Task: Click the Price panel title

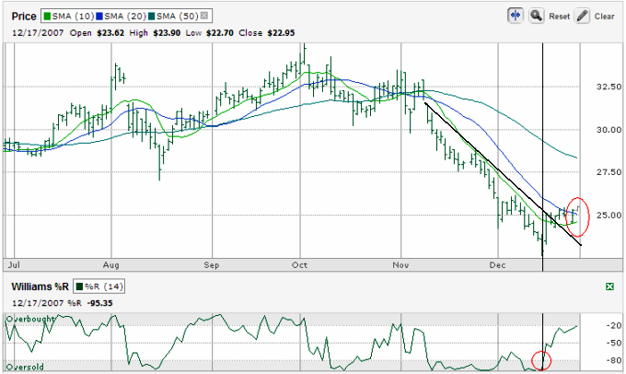Action: click(24, 17)
